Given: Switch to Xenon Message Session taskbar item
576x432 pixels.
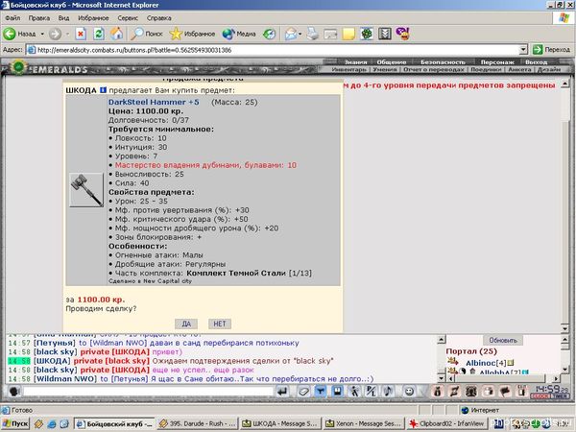Looking at the screenshot, I should 365,424.
